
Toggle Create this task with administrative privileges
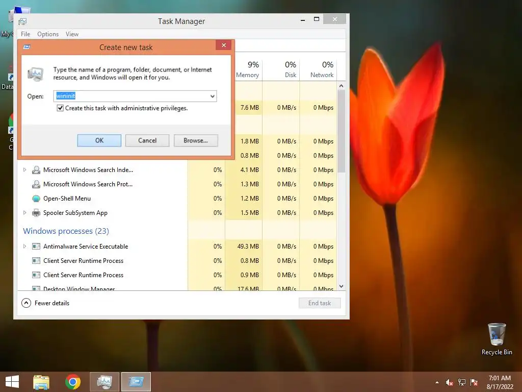pyautogui.click(x=60, y=108)
